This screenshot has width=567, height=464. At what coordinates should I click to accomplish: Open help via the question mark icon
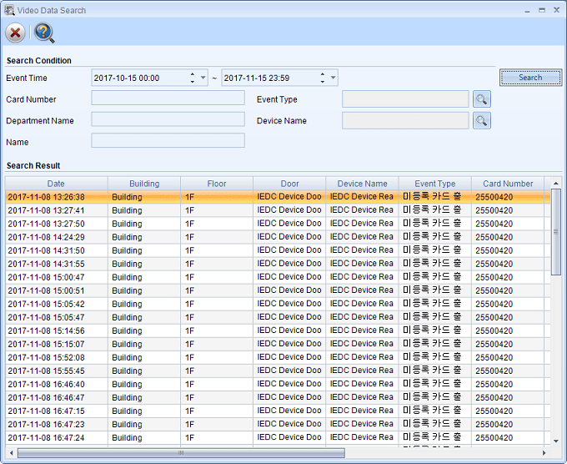point(44,33)
